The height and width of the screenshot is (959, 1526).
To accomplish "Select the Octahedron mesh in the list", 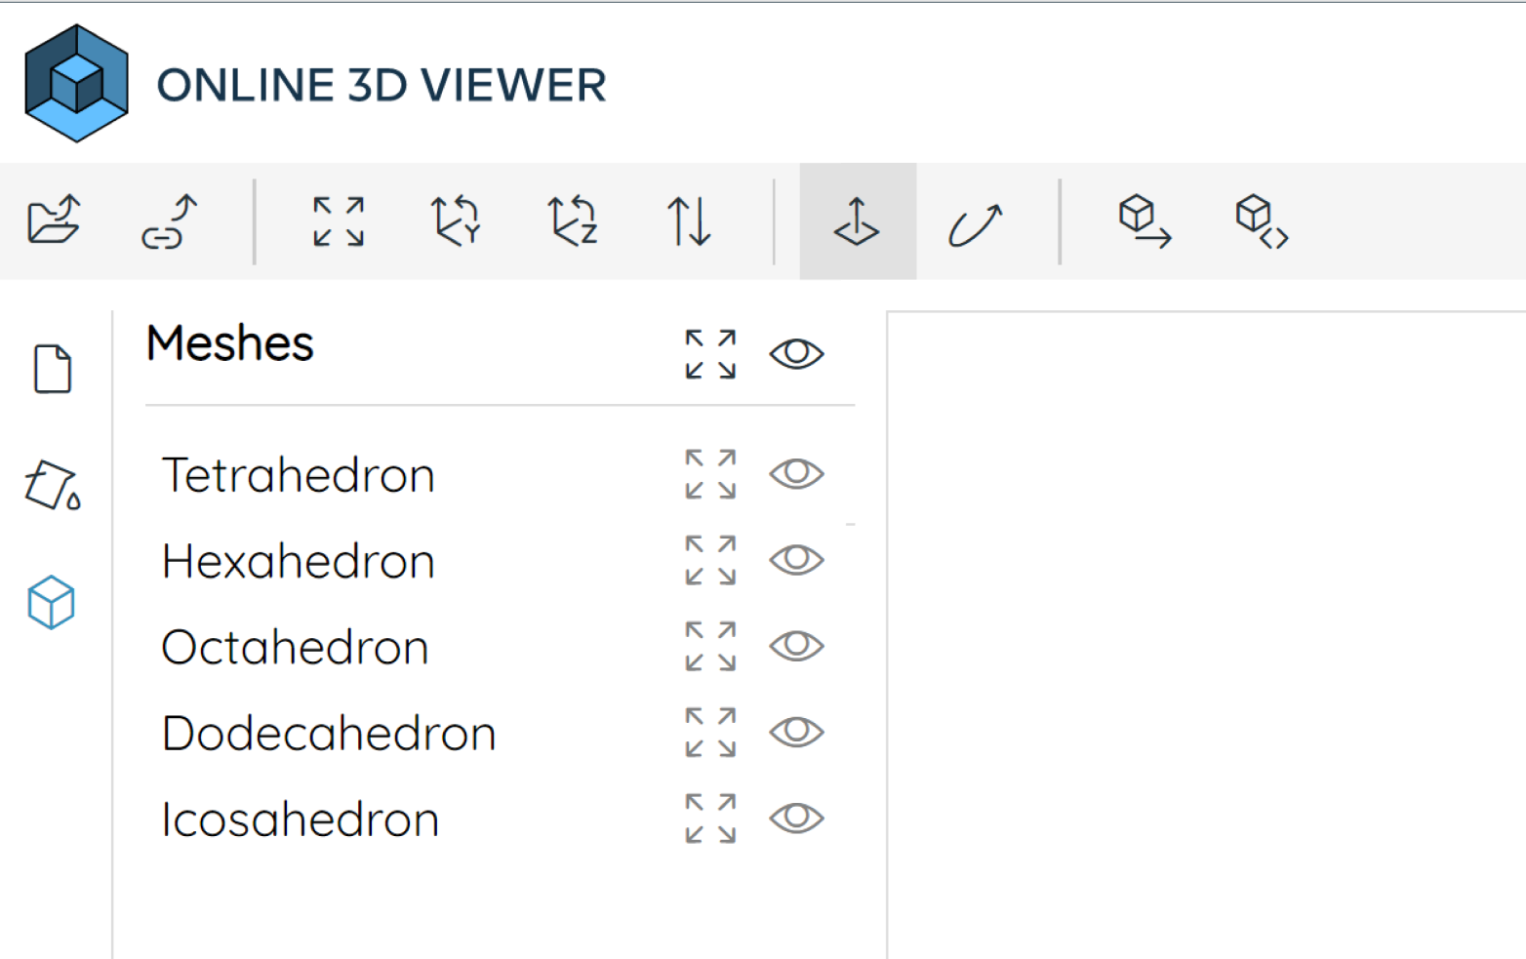I will point(295,647).
